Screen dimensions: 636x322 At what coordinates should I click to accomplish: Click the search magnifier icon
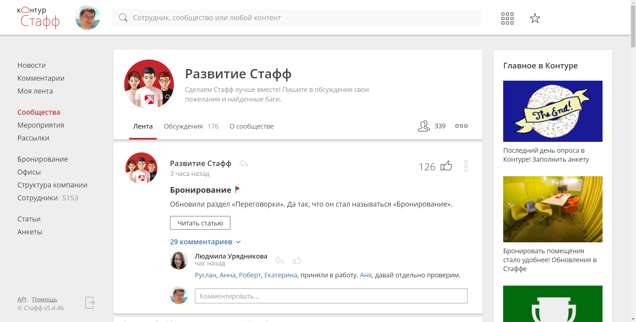coord(123,18)
